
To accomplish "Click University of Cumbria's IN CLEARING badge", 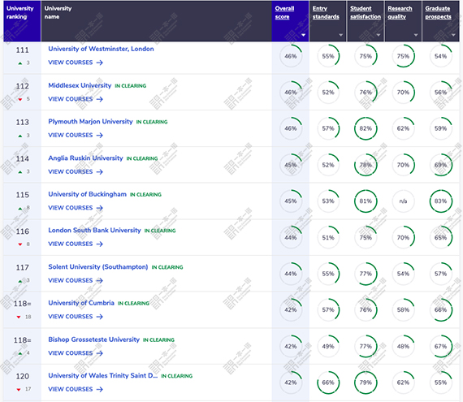I will pos(133,303).
